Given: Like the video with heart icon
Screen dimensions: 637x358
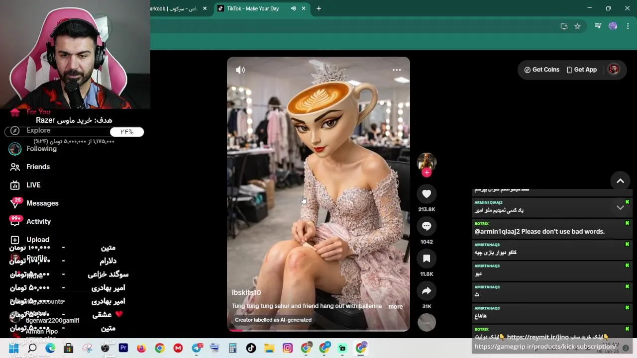Looking at the screenshot, I should pos(426,194).
